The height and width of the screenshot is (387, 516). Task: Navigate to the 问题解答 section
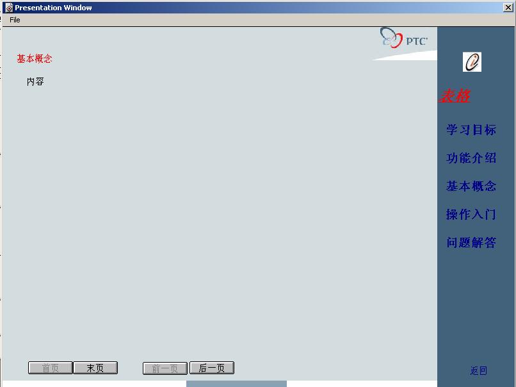471,243
